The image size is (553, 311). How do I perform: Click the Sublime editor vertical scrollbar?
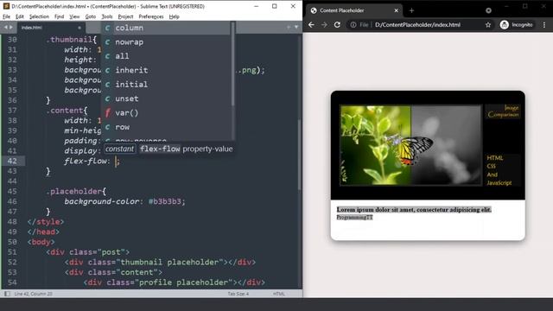tap(300, 155)
